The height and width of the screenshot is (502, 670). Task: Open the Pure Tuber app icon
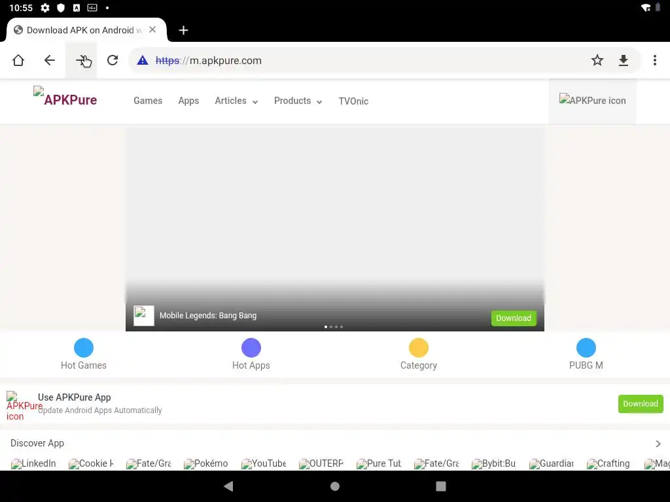click(379, 463)
